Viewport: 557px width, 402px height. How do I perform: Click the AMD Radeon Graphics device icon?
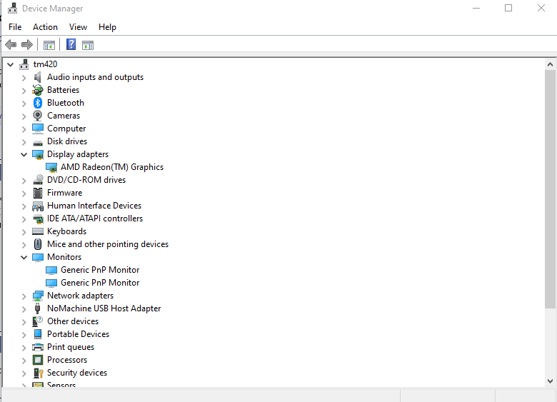pyautogui.click(x=51, y=167)
